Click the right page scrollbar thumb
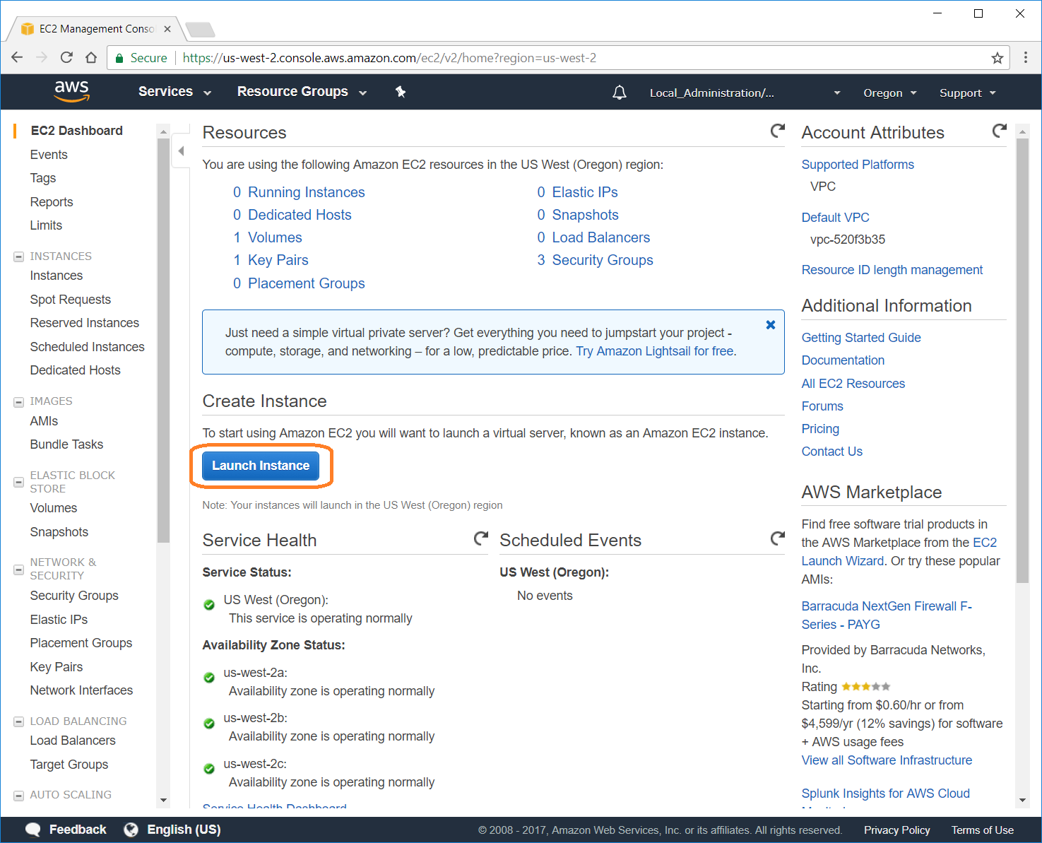Screen dimensions: 1042x843 (1022, 360)
